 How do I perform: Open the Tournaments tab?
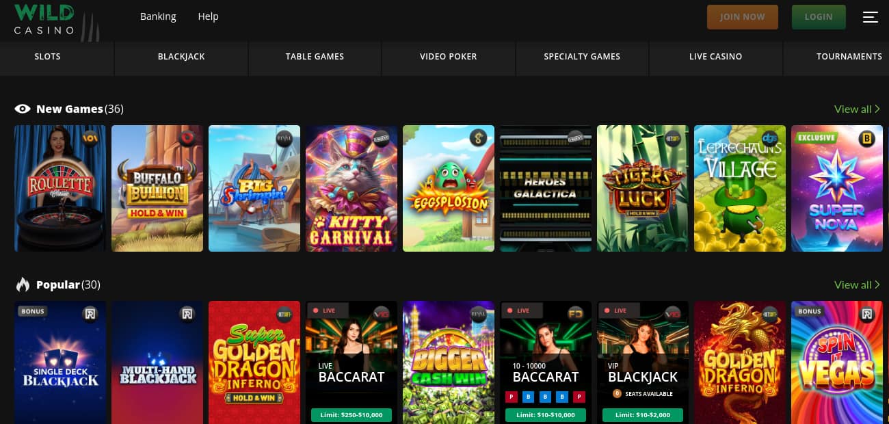point(849,57)
